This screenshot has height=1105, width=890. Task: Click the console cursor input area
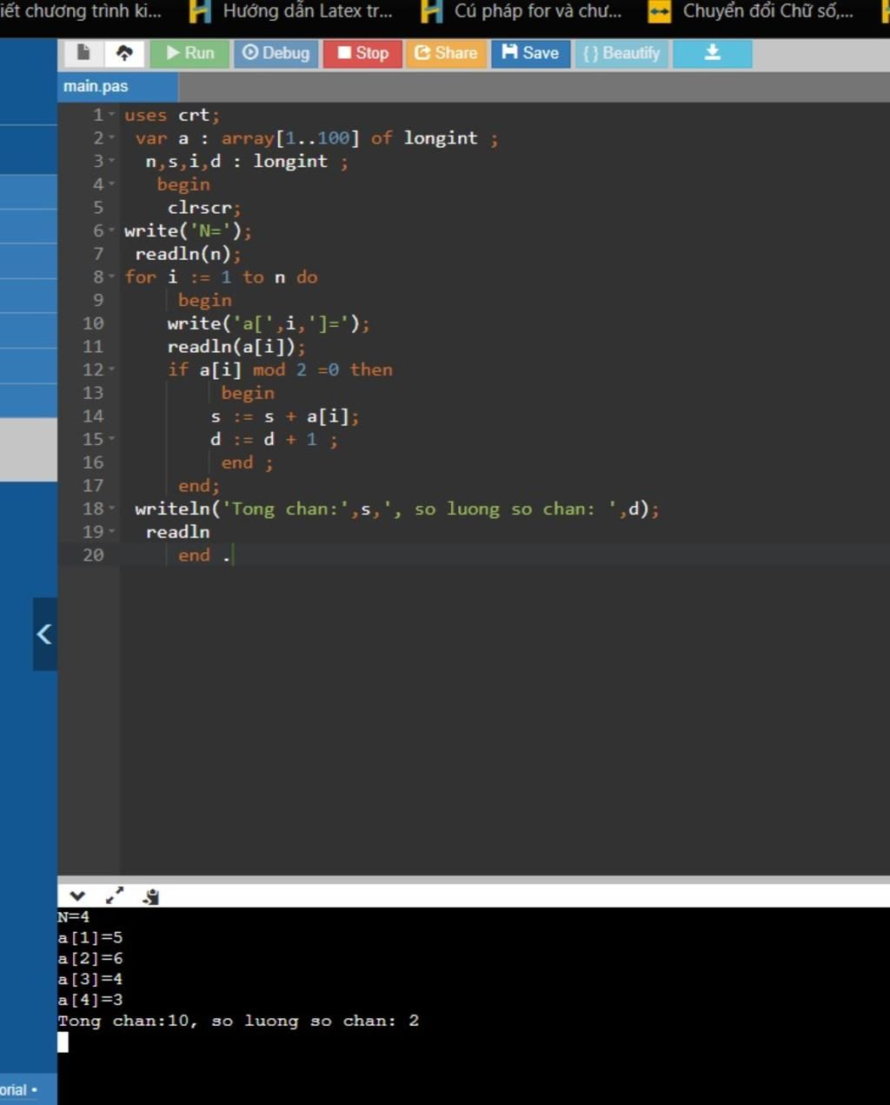tap(63, 1042)
